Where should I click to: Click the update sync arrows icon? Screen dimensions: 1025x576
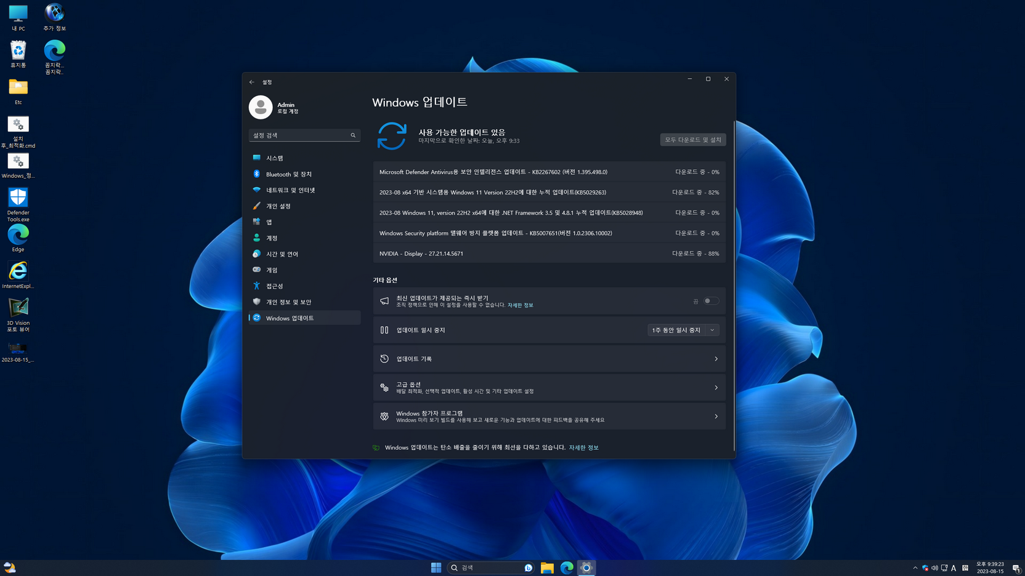(392, 136)
